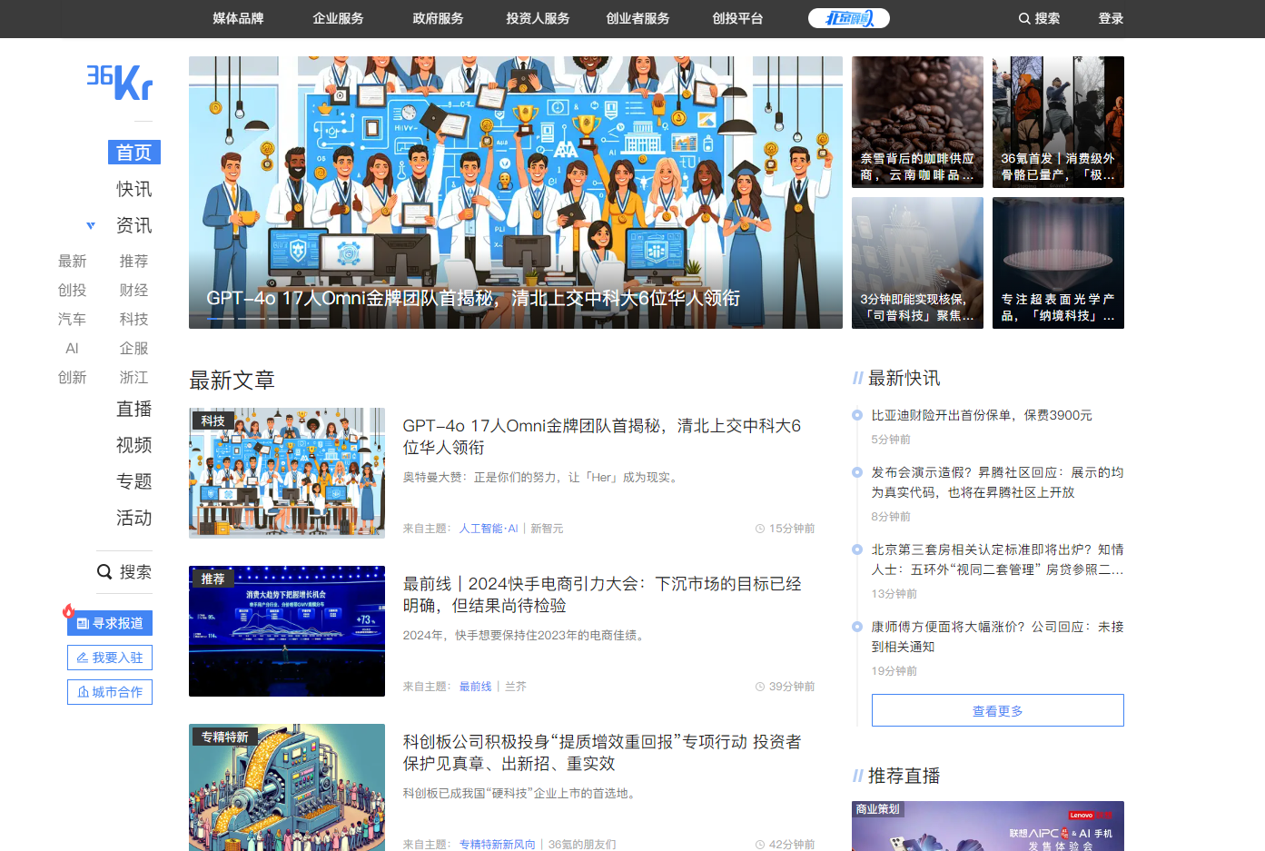Open the 司普科技 featured card

click(917, 262)
